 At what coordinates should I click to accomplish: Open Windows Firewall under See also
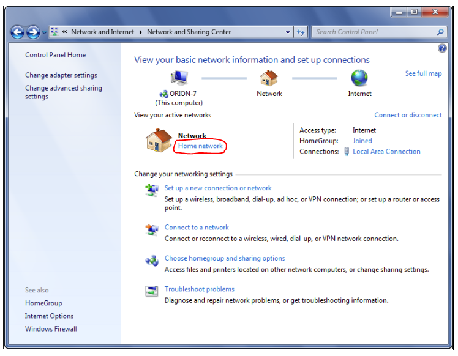click(51, 329)
